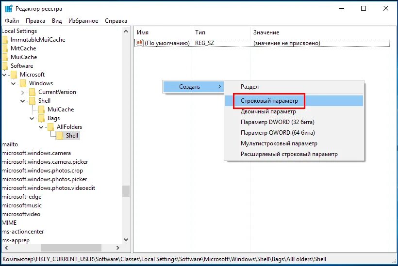Maximize the Registry Editor window

click(x=364, y=8)
